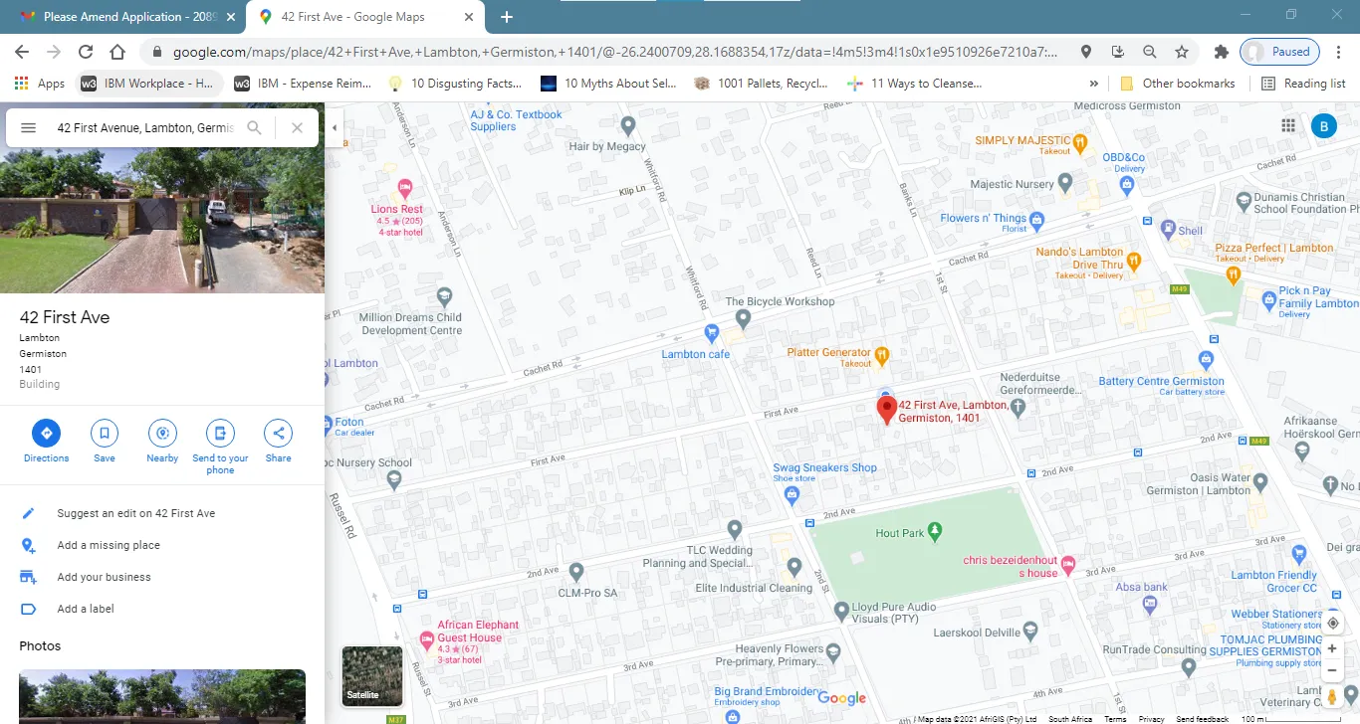Click the search input with address text
Screen dimensions: 1360x724
coord(145,127)
